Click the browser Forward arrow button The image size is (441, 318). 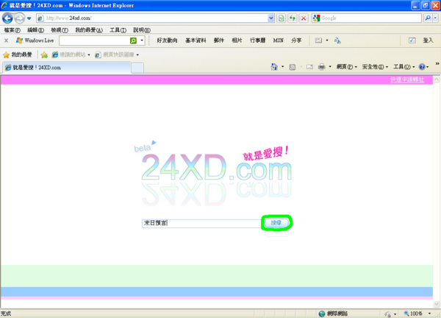tap(19, 18)
